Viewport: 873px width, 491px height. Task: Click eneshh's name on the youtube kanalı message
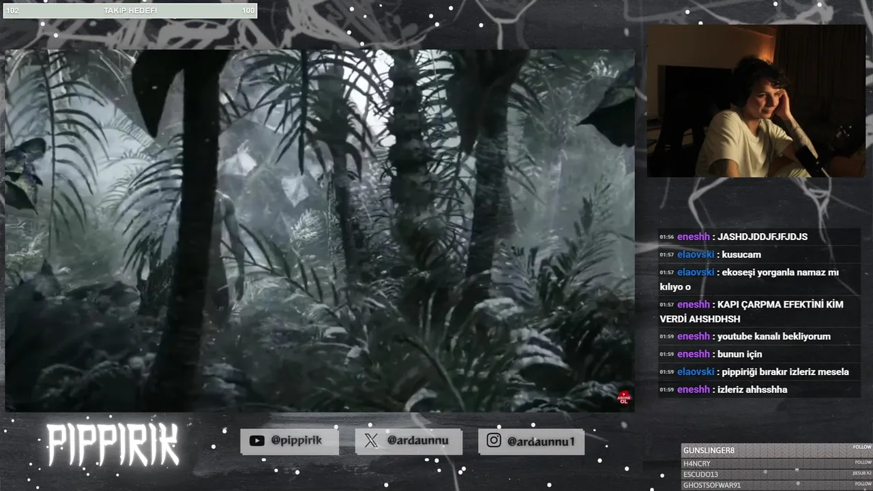694,336
